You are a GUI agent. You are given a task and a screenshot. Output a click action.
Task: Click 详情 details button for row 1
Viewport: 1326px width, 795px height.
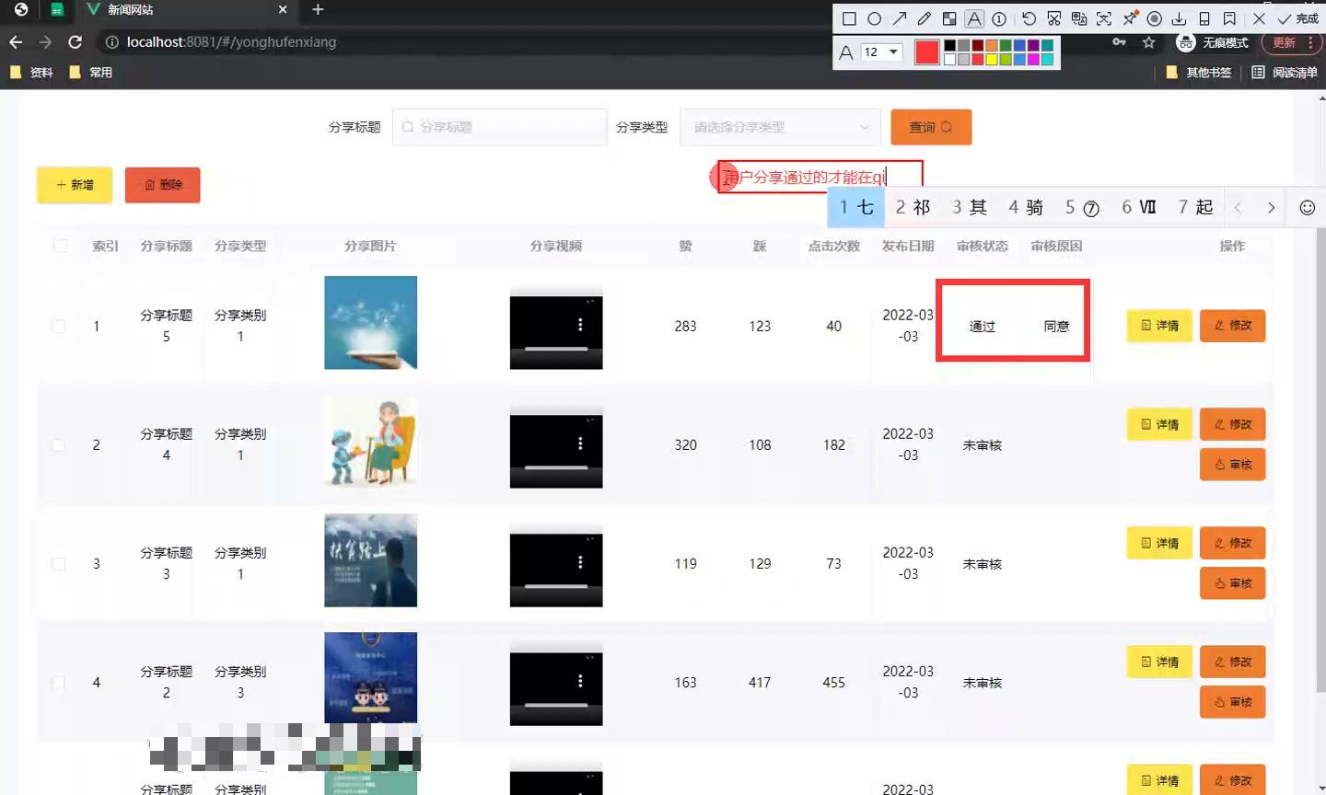(1159, 326)
